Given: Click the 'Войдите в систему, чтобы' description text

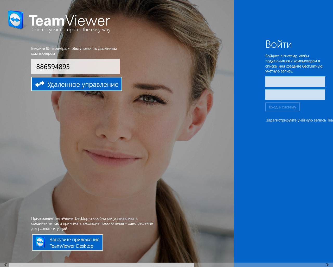Looking at the screenshot, I should click(x=294, y=64).
